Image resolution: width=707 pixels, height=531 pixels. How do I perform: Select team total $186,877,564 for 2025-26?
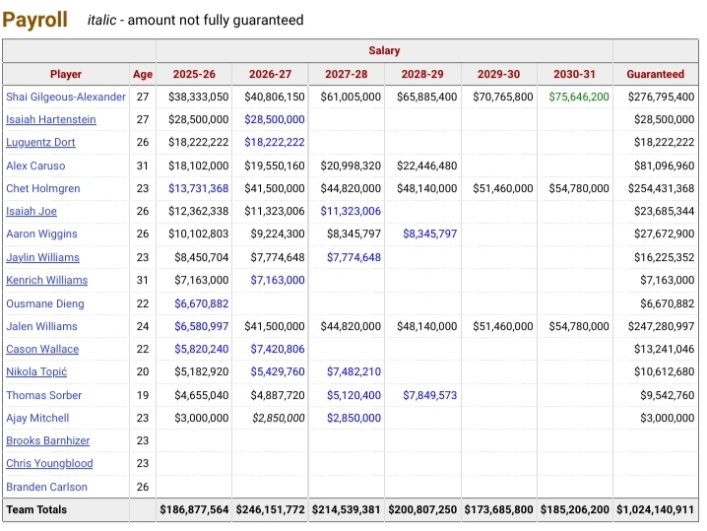[194, 509]
